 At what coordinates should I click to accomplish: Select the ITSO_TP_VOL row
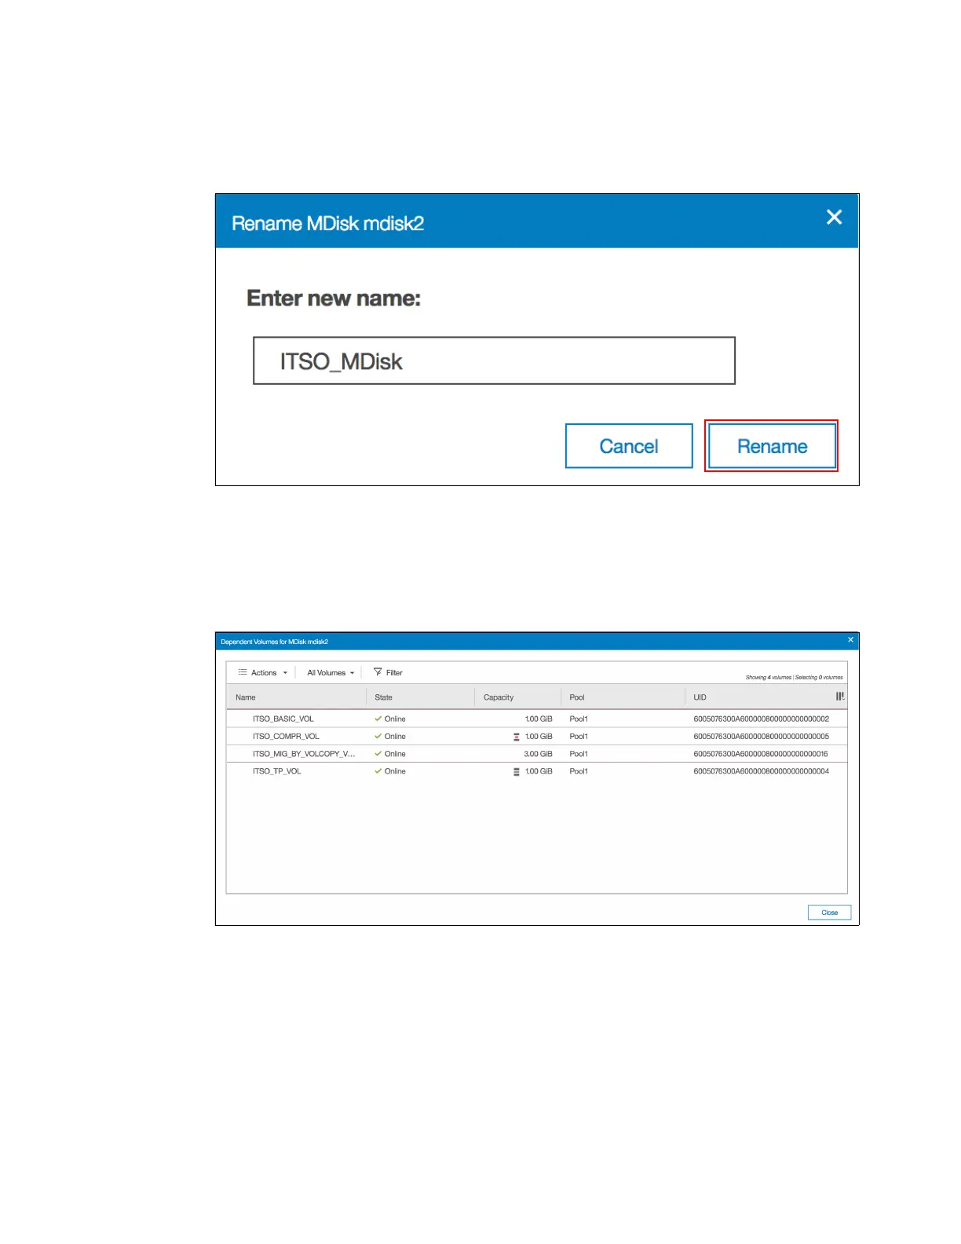[x=536, y=771]
